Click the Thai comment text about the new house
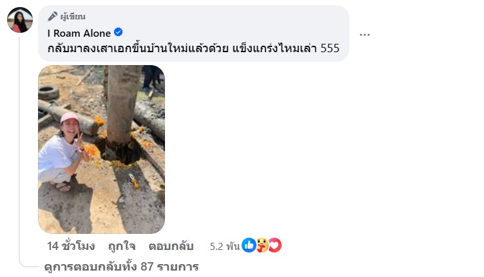 click(x=193, y=48)
